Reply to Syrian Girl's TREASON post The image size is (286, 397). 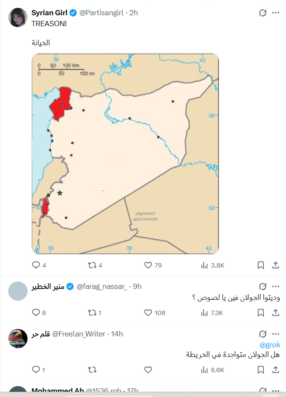tap(36, 265)
